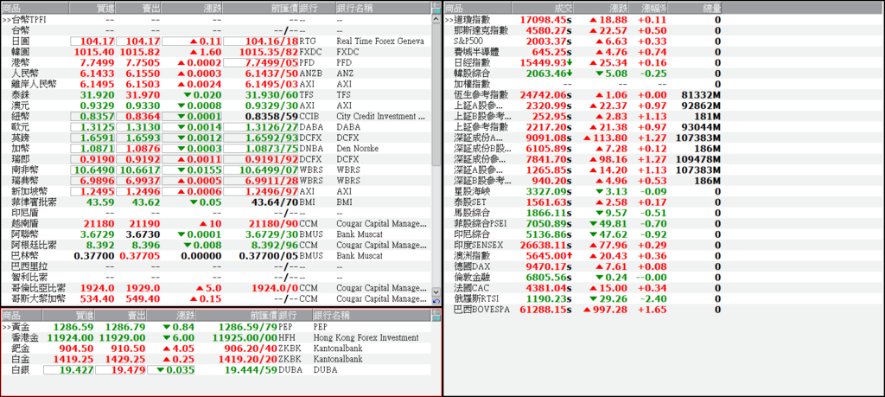Select the 法國CAC row

pos(583,288)
